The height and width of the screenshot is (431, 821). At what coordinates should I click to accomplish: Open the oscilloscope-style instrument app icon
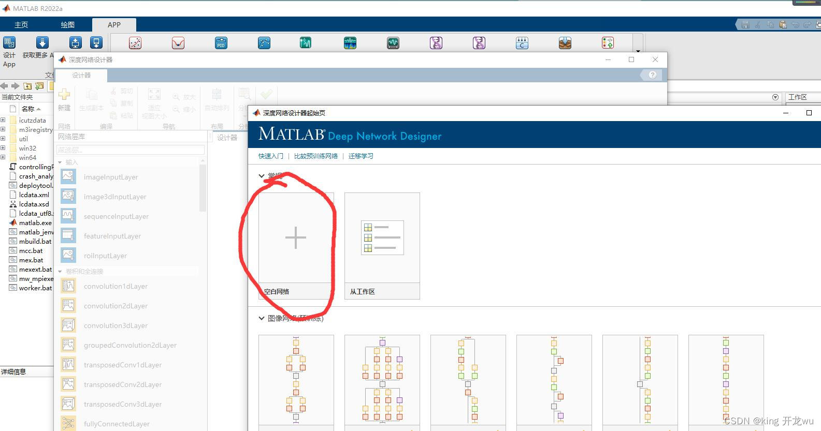(x=393, y=43)
